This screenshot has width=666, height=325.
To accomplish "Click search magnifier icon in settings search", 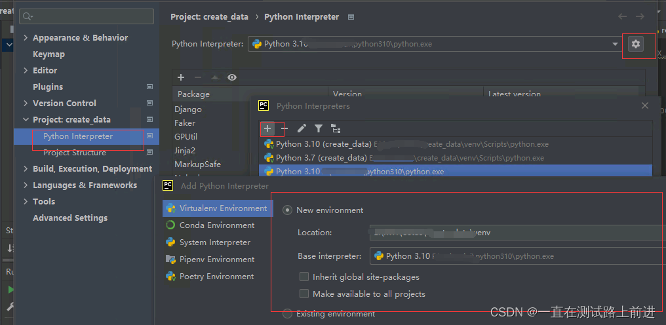I will pos(28,16).
